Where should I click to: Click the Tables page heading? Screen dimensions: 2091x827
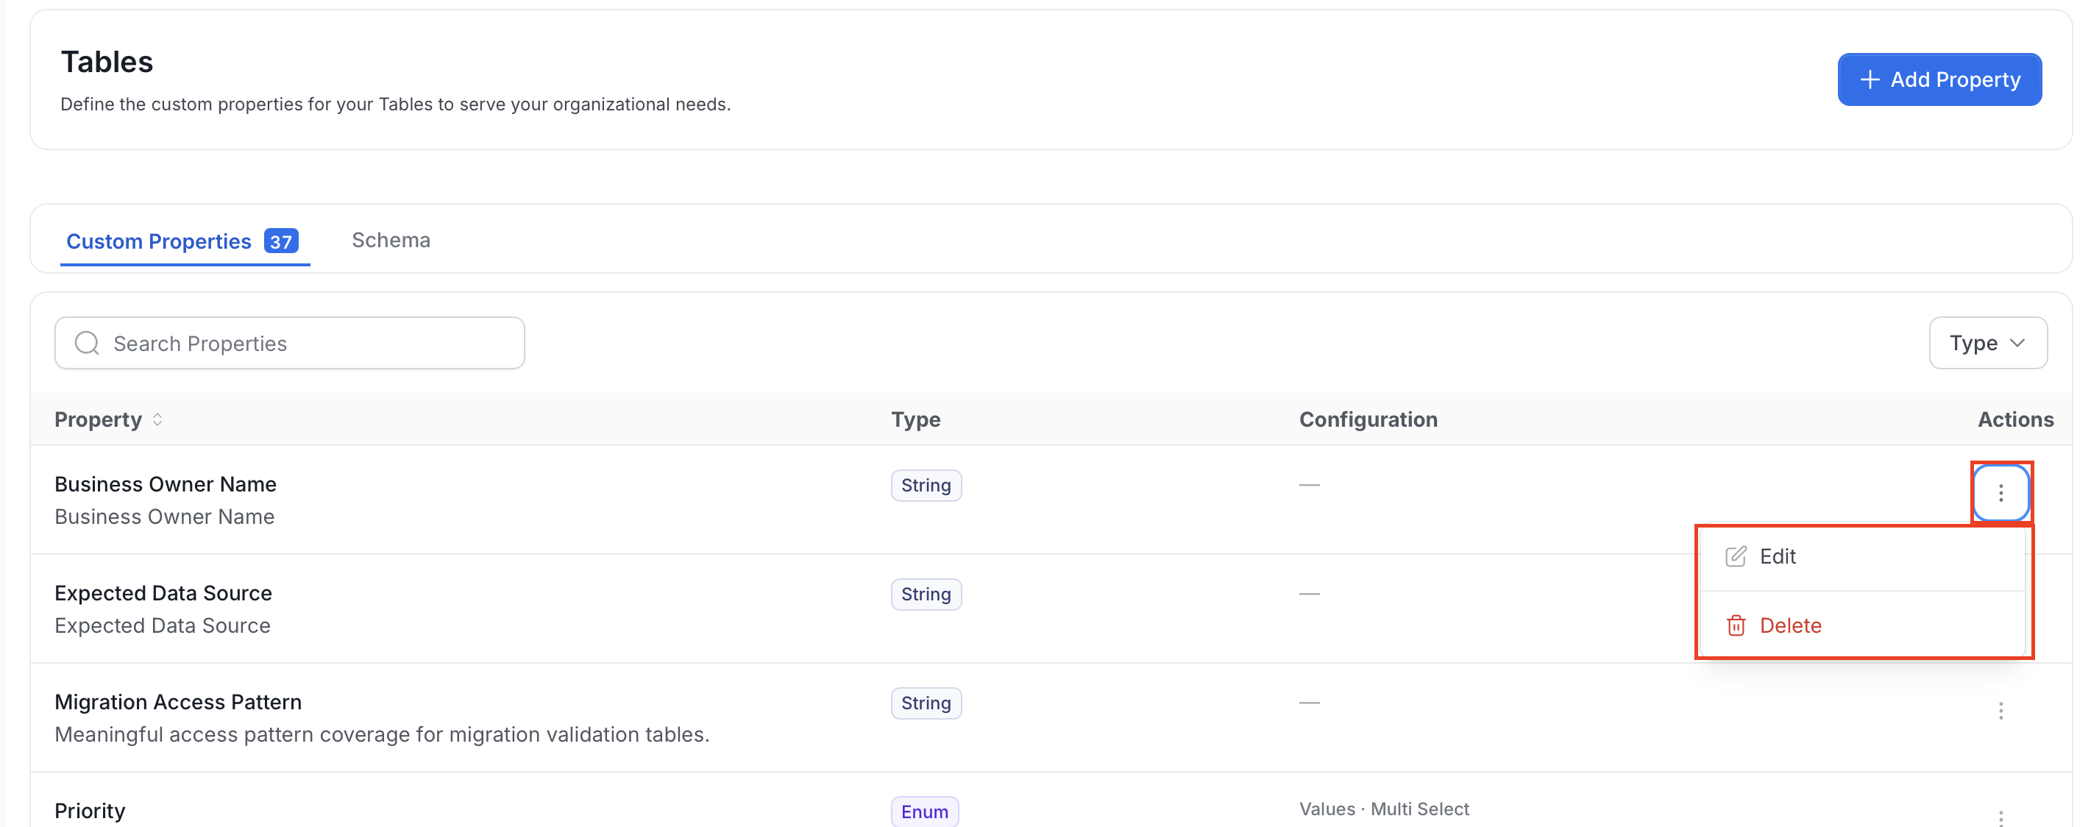[107, 63]
